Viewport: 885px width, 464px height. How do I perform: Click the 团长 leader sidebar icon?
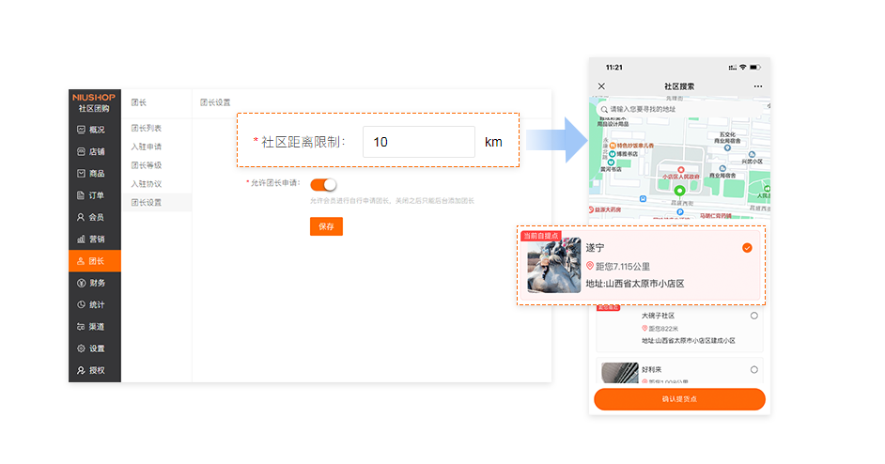82,261
